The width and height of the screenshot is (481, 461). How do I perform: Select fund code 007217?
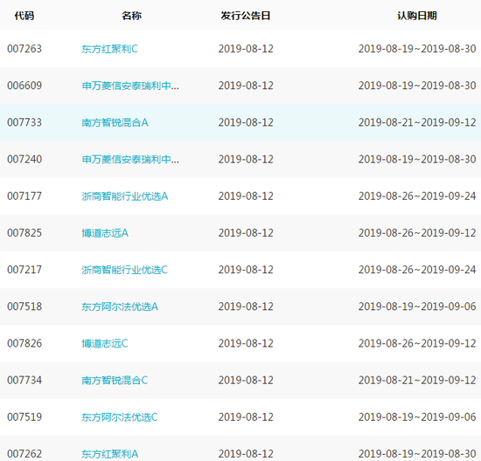[x=24, y=270]
